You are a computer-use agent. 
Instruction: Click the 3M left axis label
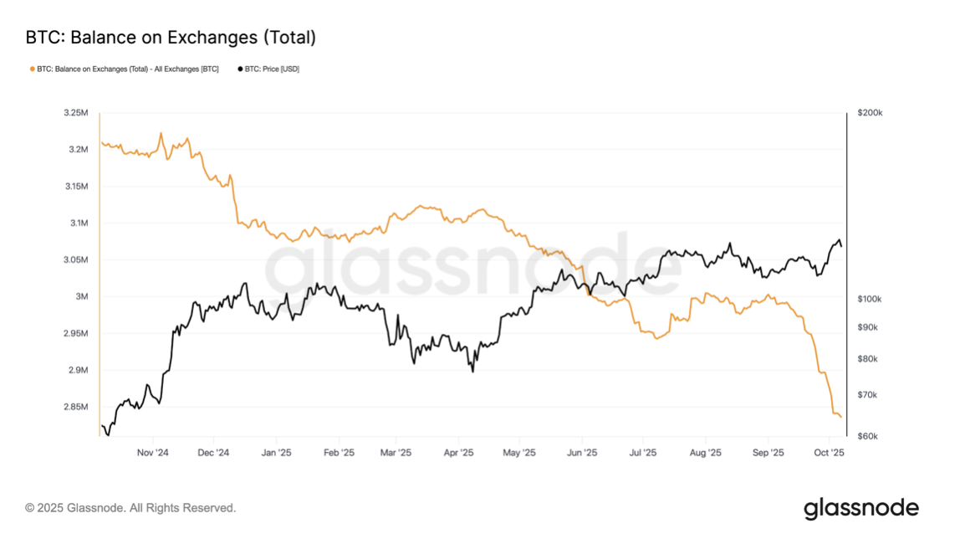coord(82,297)
